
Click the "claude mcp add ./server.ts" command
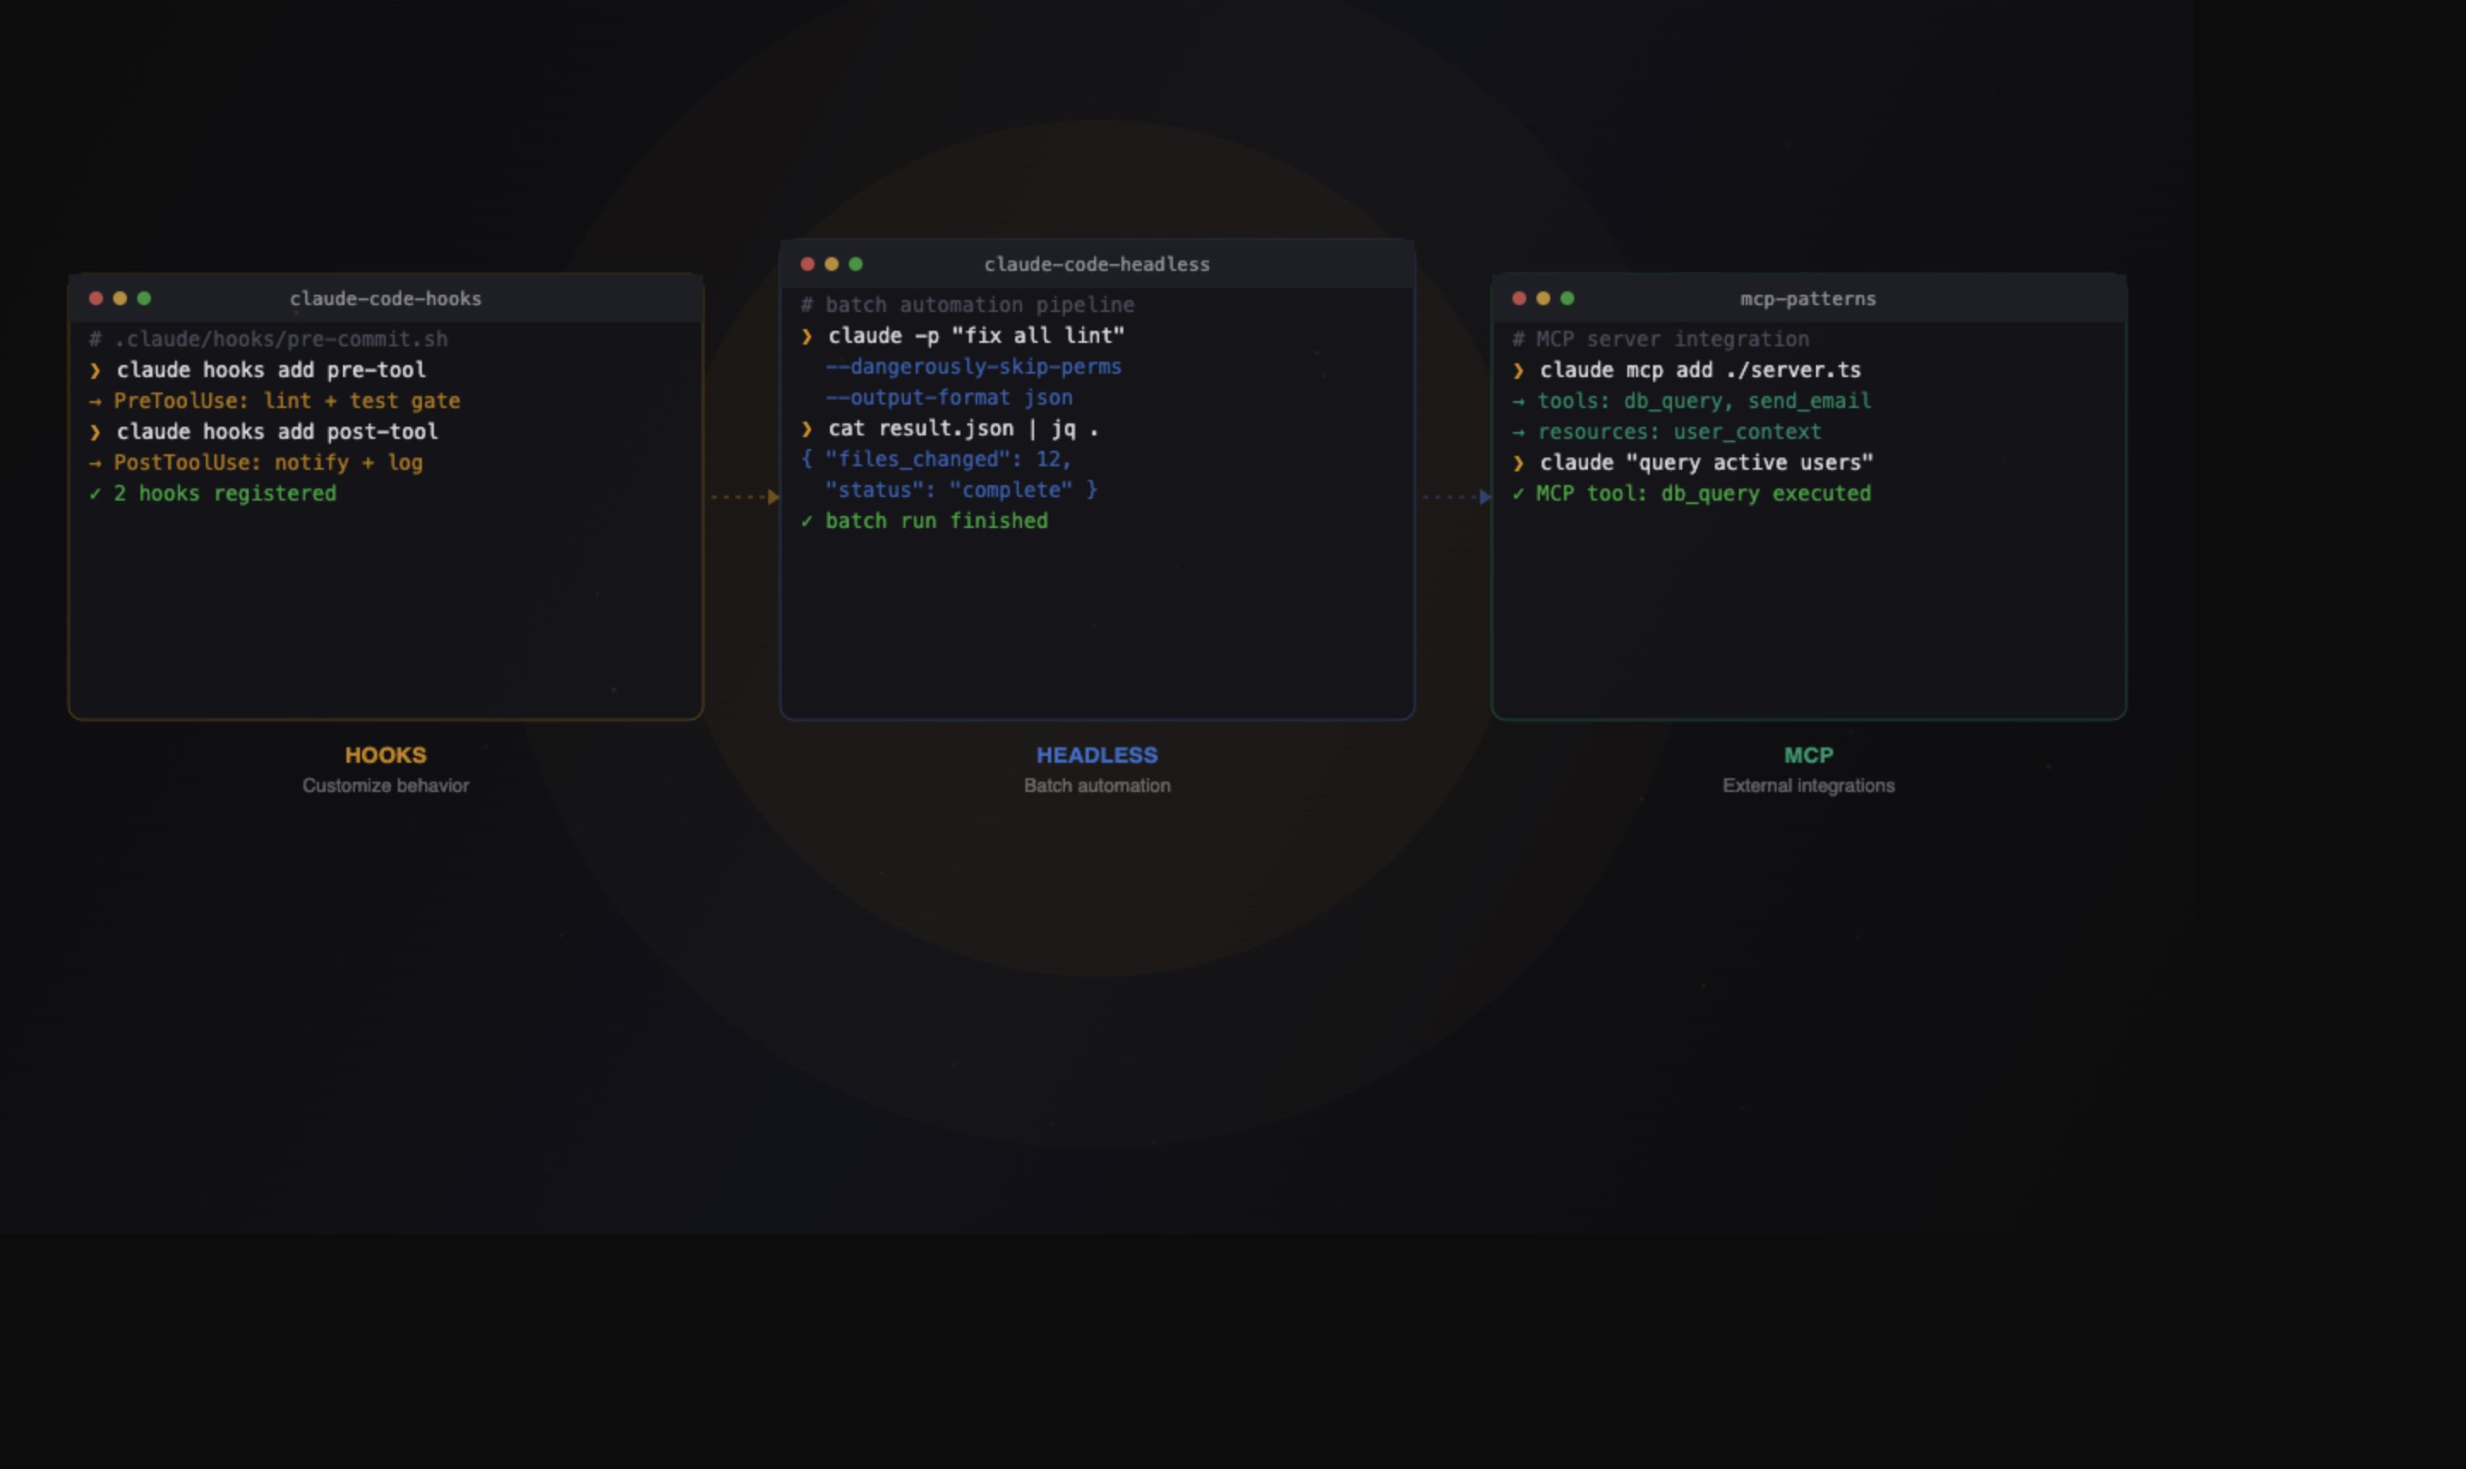pos(1699,370)
